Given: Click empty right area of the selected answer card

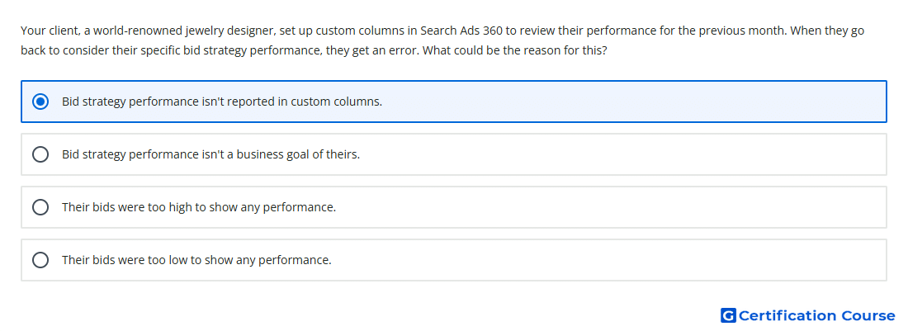Looking at the screenshot, I should (637, 102).
